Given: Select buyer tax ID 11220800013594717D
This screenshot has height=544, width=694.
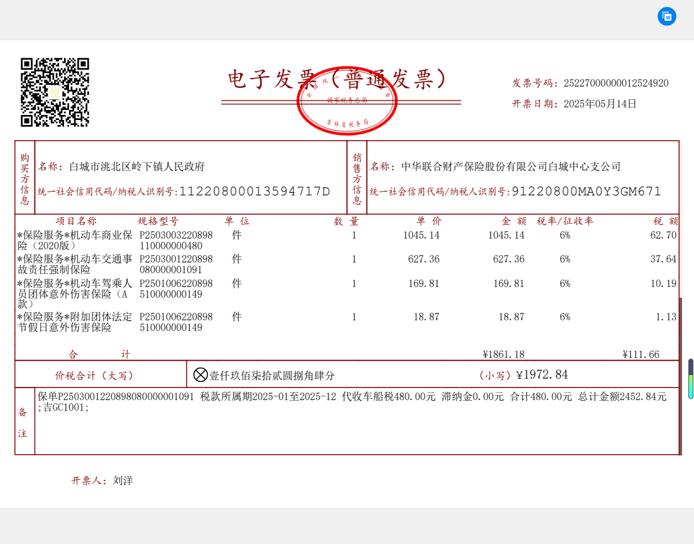Looking at the screenshot, I should [254, 191].
